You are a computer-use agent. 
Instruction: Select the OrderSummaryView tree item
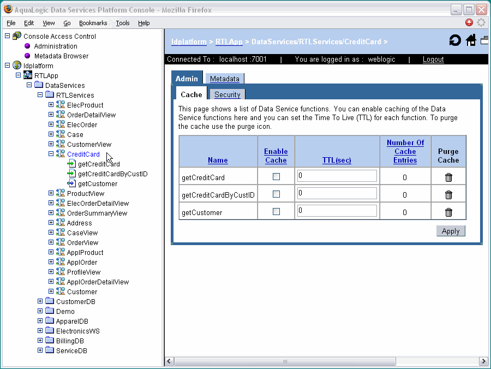(x=97, y=213)
